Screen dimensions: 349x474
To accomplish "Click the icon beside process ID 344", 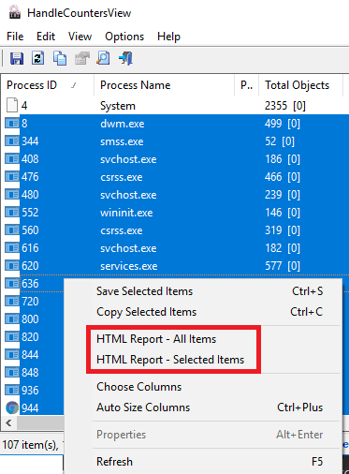I will click(12, 141).
